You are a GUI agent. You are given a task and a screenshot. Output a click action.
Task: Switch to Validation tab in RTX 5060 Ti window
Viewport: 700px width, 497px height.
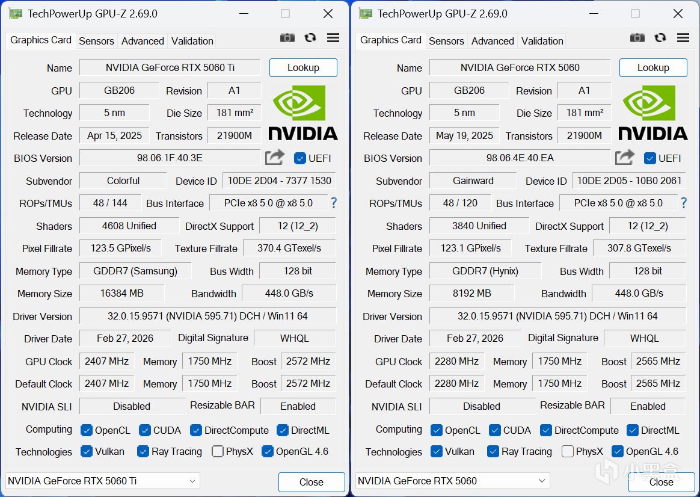point(192,41)
